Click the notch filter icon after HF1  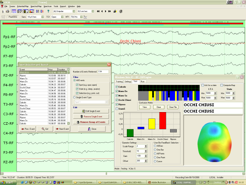[85, 17]
